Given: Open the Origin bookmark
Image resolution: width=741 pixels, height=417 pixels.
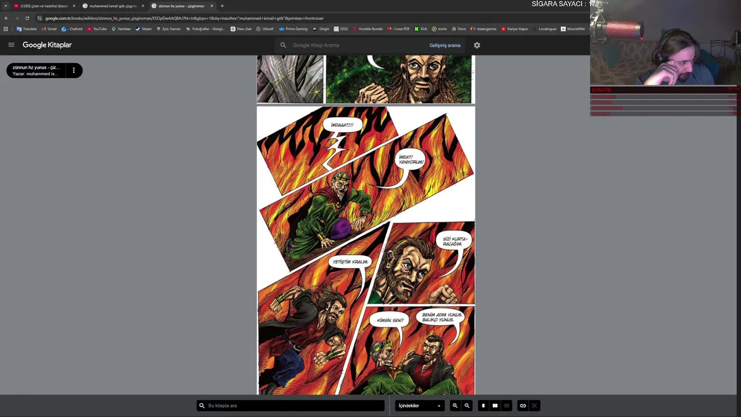Looking at the screenshot, I should point(321,29).
